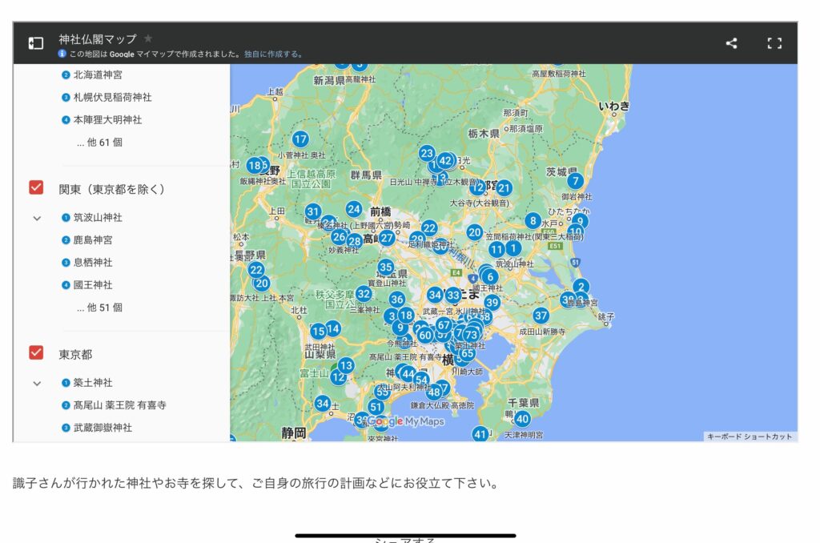Viewport: 820px width, 543px height.
Task: Click map marker 54 on the map
Action: coord(421,380)
